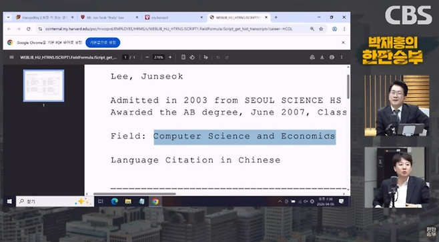Click the zoom magnifier icon in address bar

click(x=312, y=29)
